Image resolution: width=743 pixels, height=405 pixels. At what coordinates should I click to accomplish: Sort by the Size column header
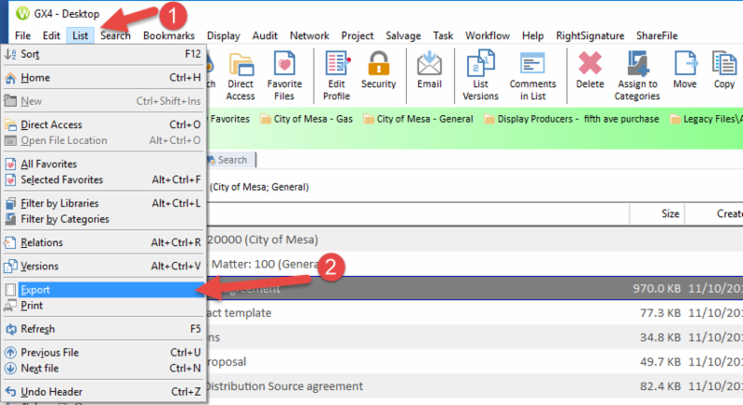(x=671, y=213)
